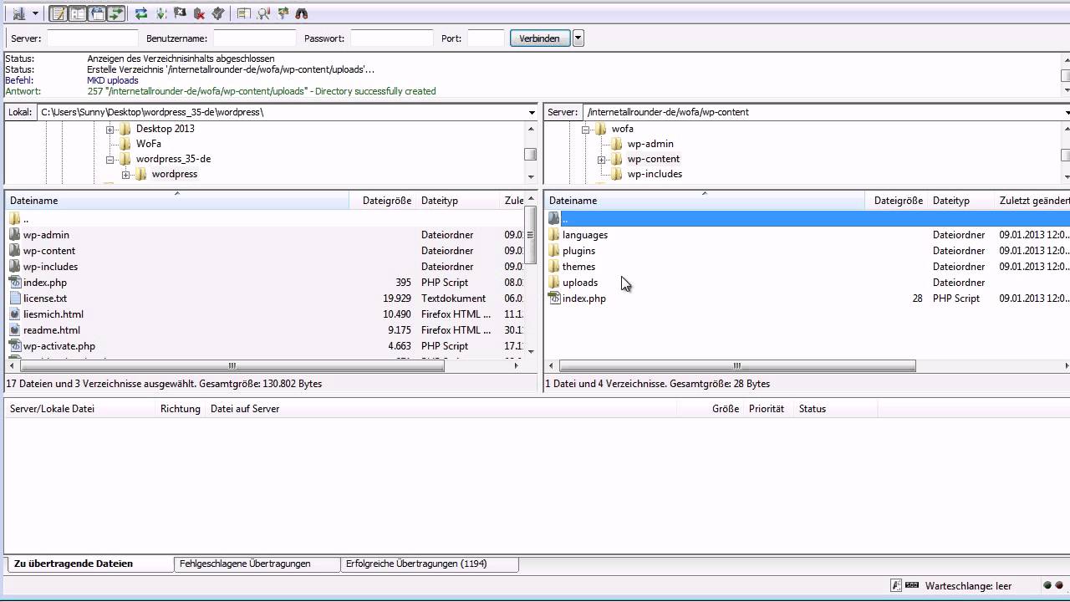Select the wp-admin folder in remote tree
The height and width of the screenshot is (602, 1070).
(650, 144)
